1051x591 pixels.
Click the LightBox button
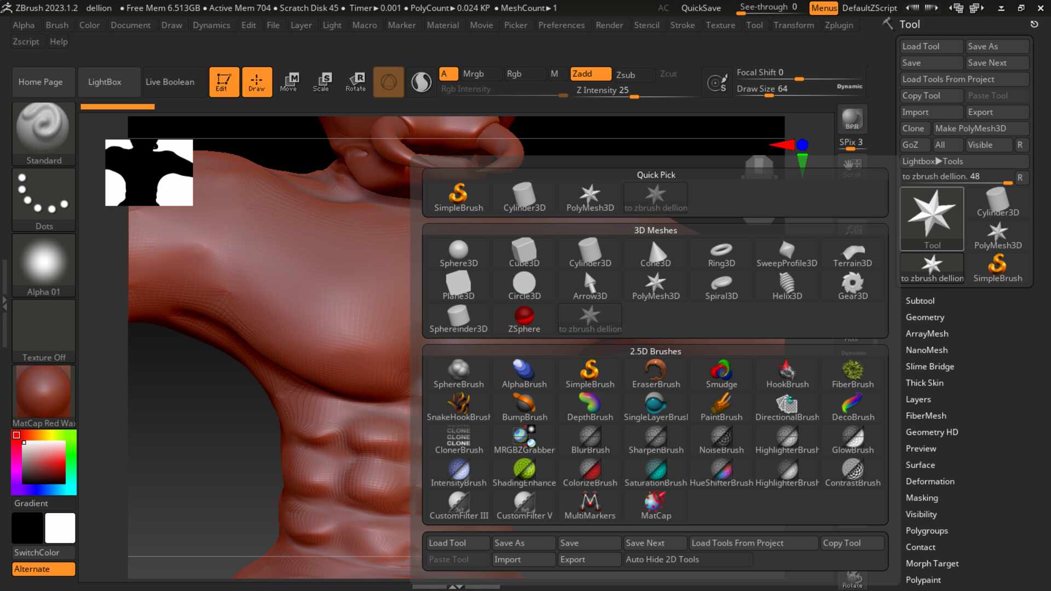(x=105, y=82)
